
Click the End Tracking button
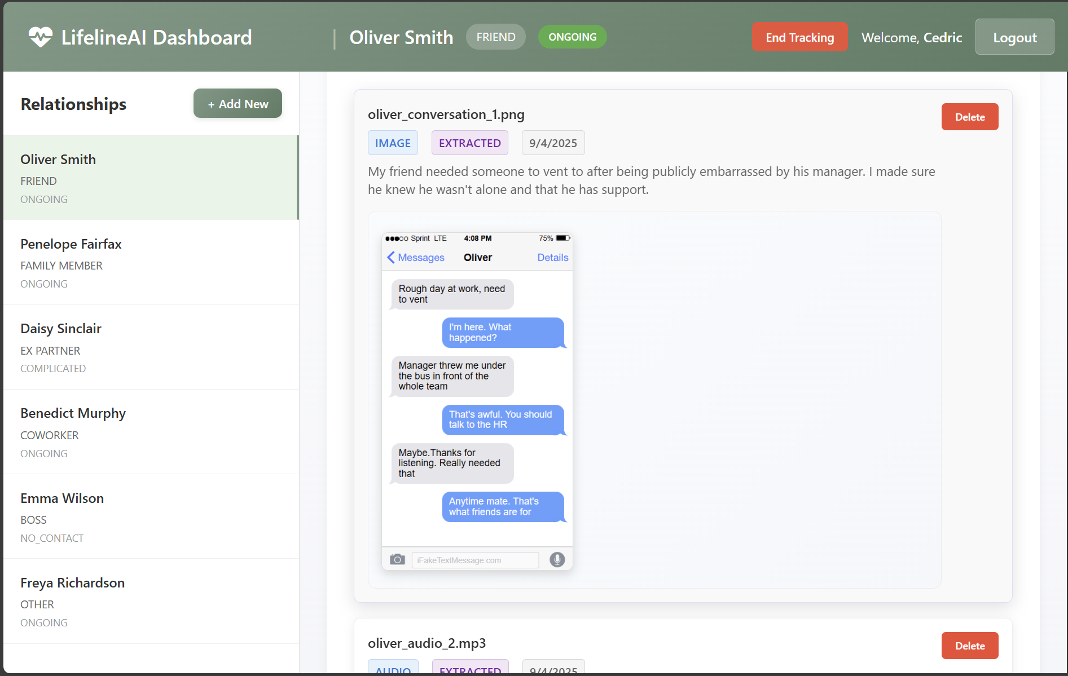tap(799, 37)
